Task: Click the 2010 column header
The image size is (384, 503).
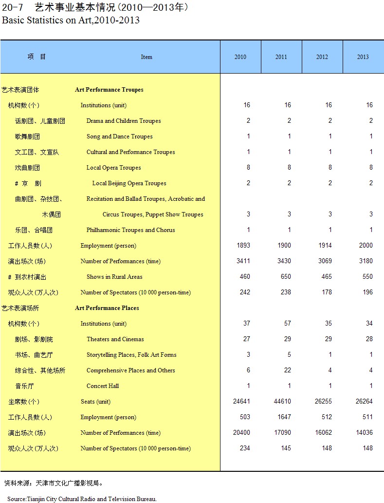Action: (240, 57)
